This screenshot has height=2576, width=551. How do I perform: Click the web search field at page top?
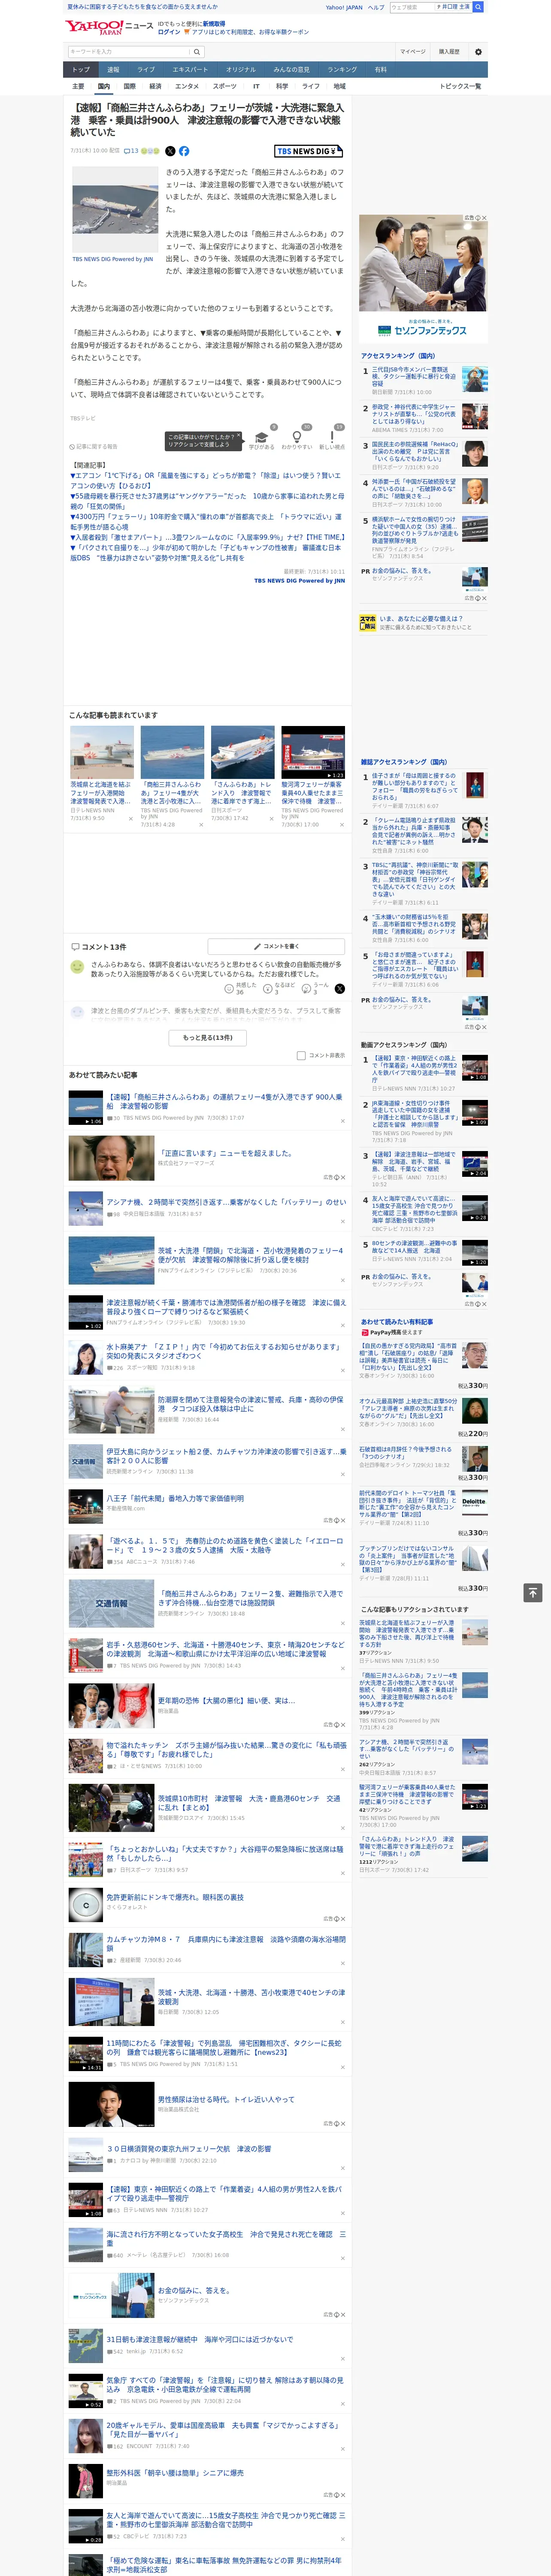(412, 7)
